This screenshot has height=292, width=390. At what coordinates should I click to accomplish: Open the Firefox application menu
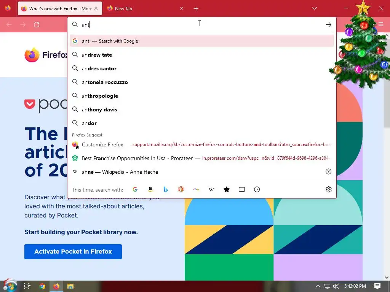click(381, 24)
